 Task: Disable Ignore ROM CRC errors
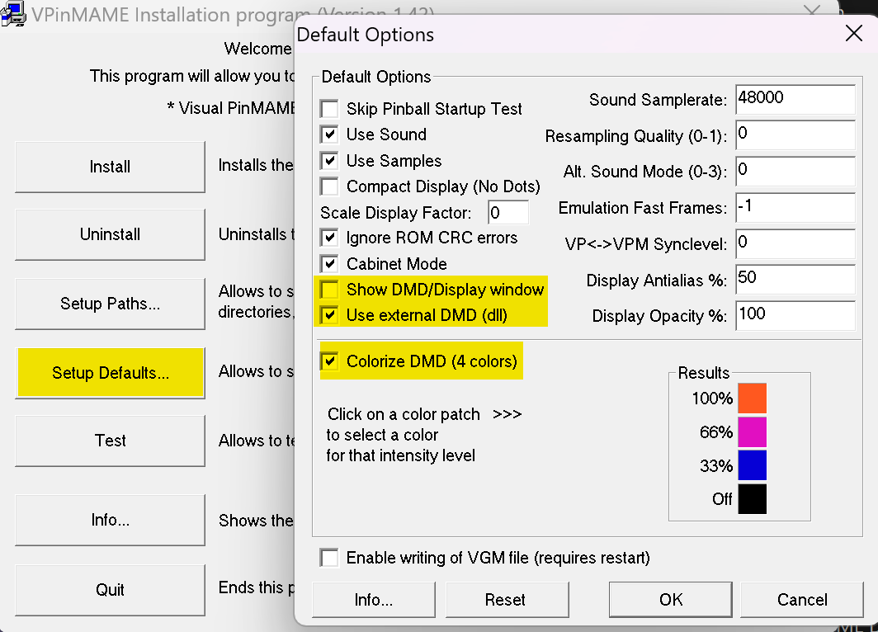coord(329,238)
